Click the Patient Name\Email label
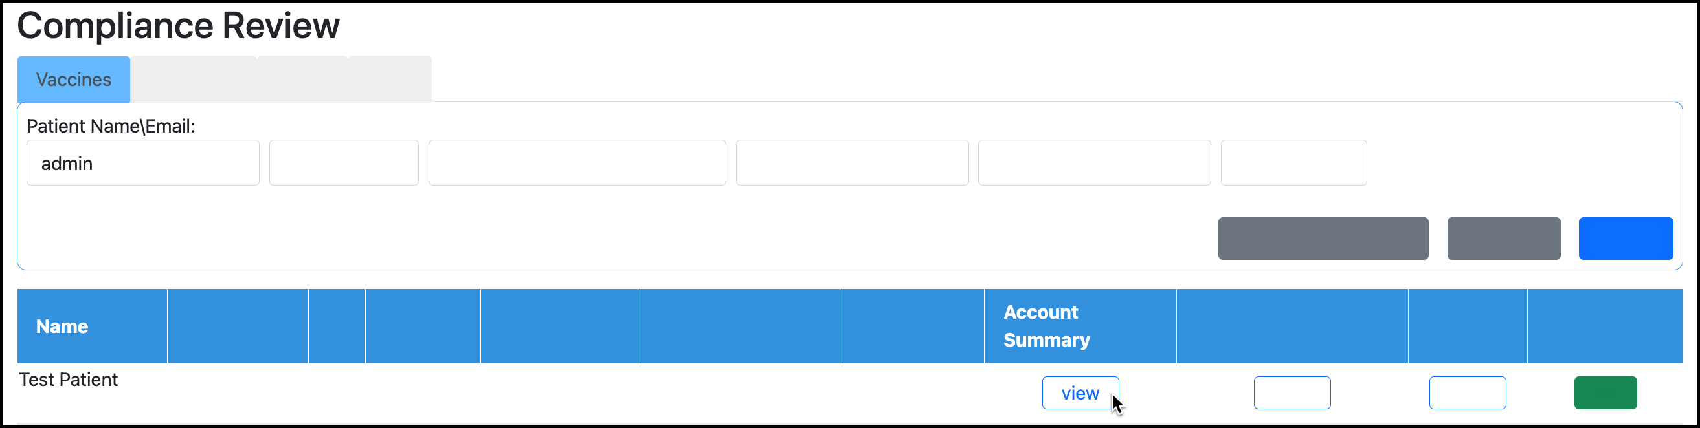Image resolution: width=1700 pixels, height=428 pixels. pos(111,125)
